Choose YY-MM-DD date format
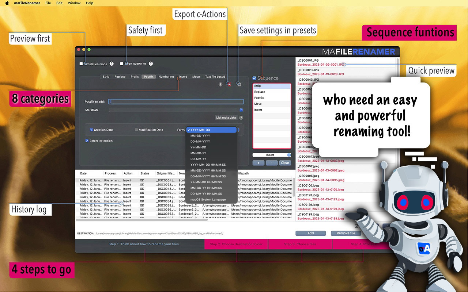 (212, 147)
